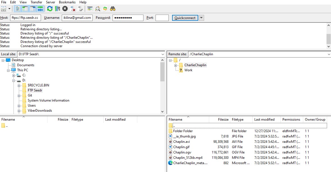Toggle directory comparison icon
The height and width of the screenshot is (172, 331).
(x=97, y=9)
